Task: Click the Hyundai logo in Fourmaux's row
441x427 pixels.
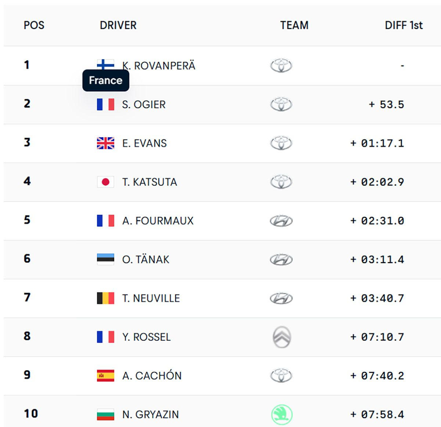Action: (x=281, y=221)
